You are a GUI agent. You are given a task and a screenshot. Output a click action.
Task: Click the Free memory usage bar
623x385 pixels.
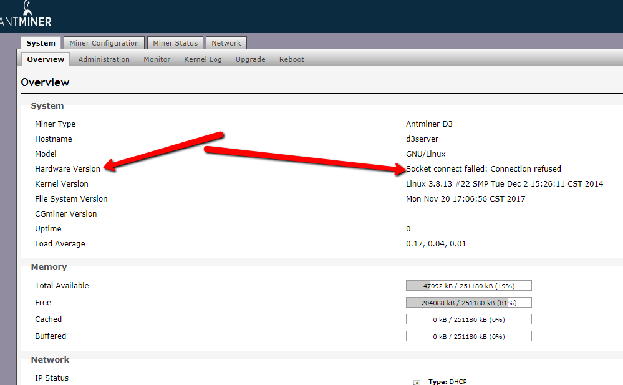coord(468,303)
